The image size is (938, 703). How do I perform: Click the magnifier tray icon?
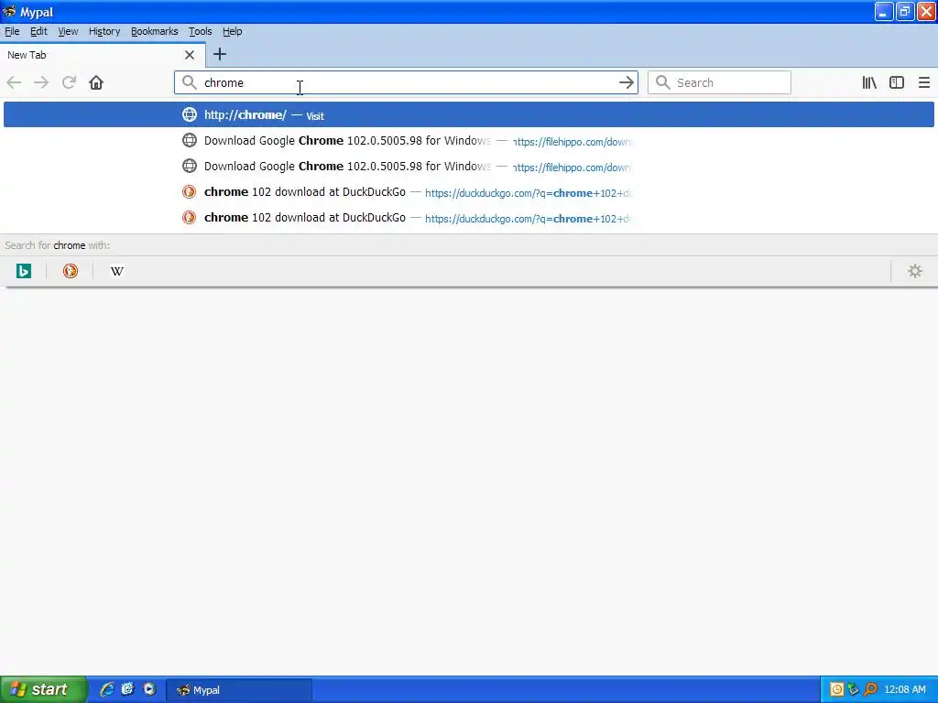click(x=870, y=690)
